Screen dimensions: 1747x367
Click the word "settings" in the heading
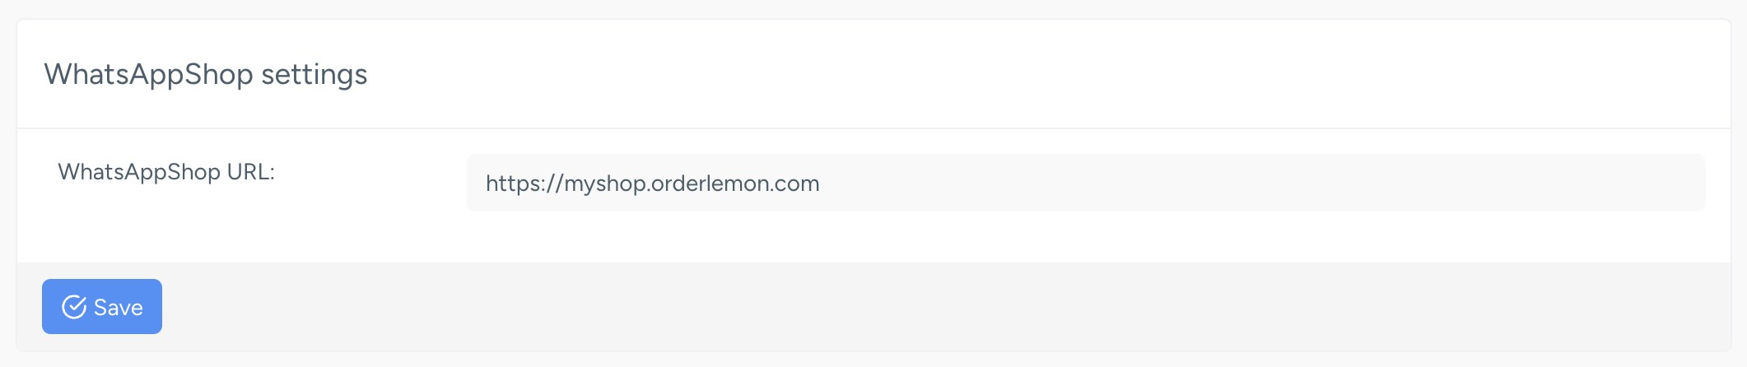pyautogui.click(x=314, y=74)
